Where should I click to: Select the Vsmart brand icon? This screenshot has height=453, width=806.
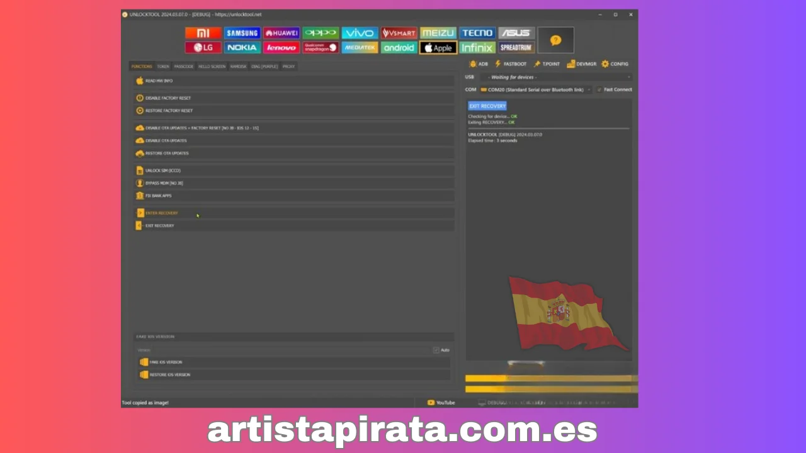click(x=399, y=33)
